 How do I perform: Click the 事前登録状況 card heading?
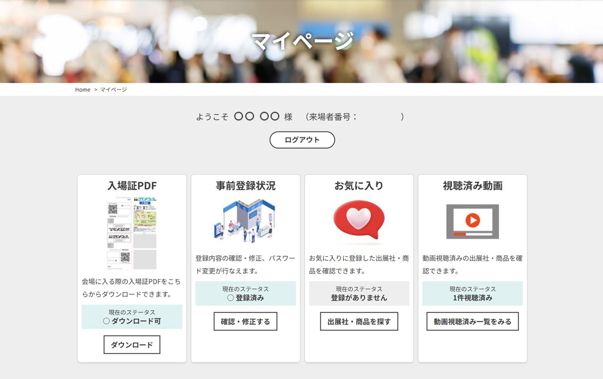coord(245,186)
